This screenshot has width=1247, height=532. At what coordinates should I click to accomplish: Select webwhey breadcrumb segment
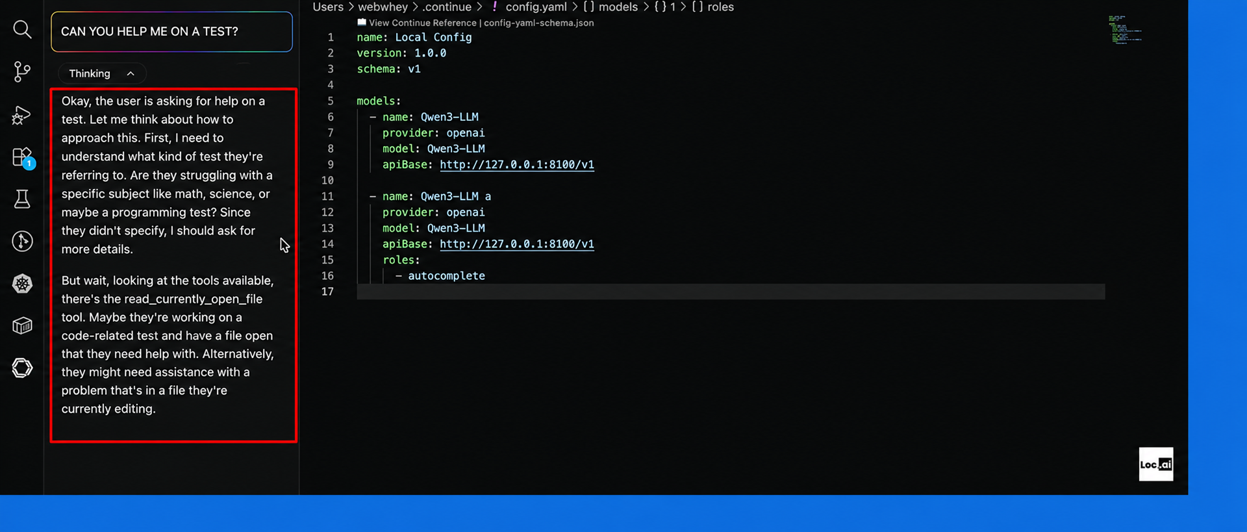[383, 7]
